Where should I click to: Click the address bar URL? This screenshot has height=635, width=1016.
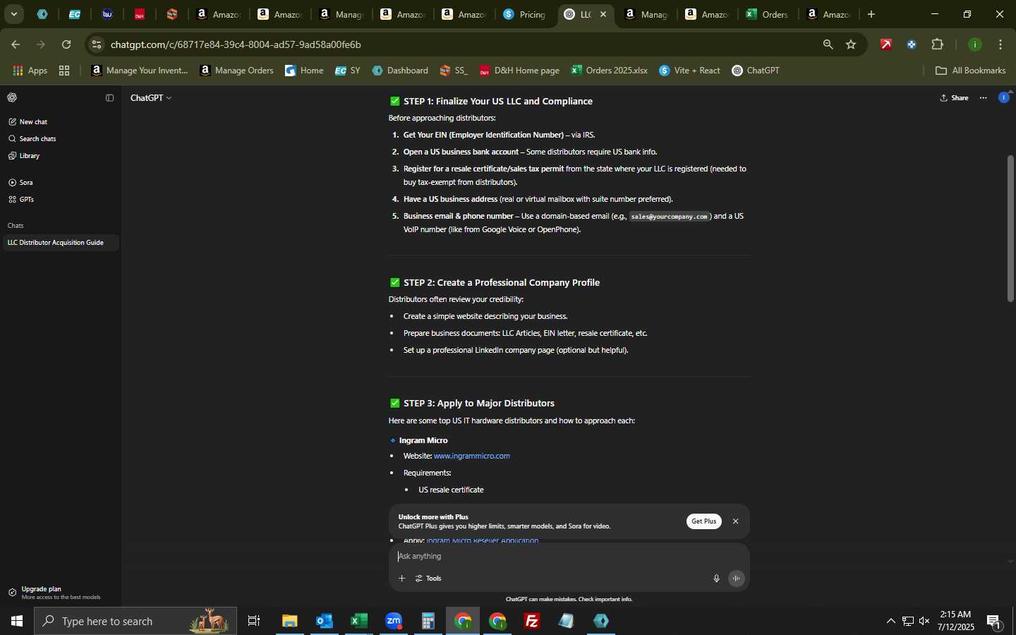[236, 44]
